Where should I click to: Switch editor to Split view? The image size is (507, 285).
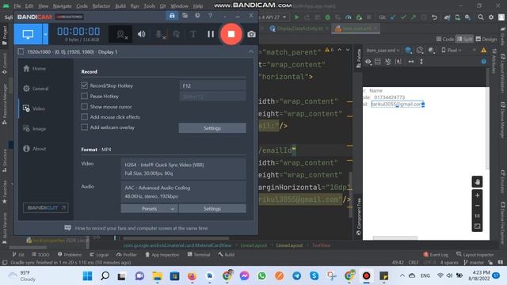(465, 39)
